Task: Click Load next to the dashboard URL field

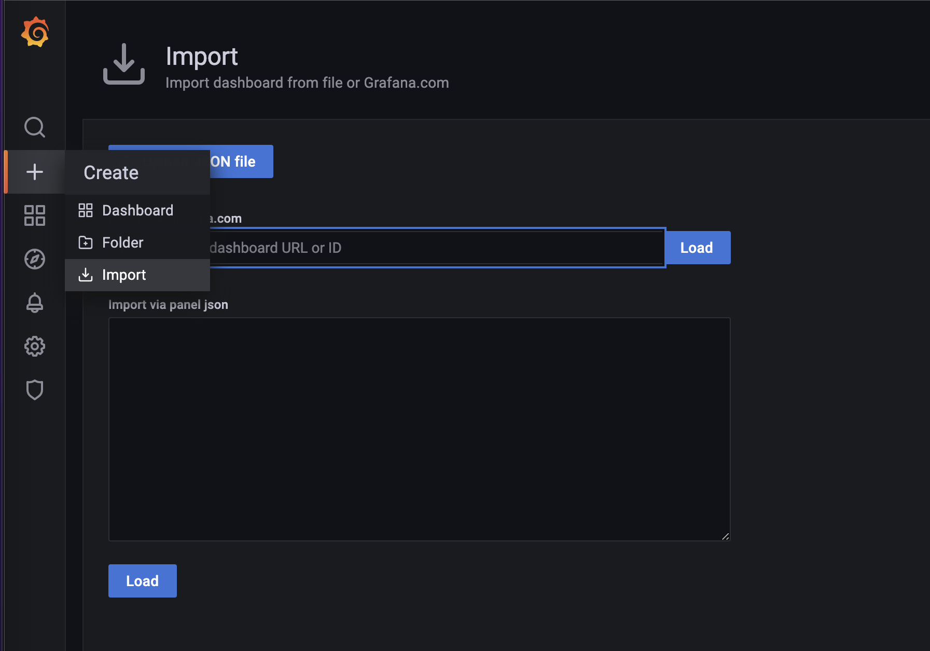Action: pos(698,248)
